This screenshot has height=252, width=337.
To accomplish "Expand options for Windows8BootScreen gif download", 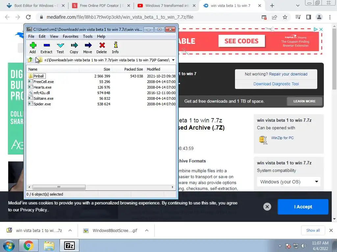I will (147, 231).
